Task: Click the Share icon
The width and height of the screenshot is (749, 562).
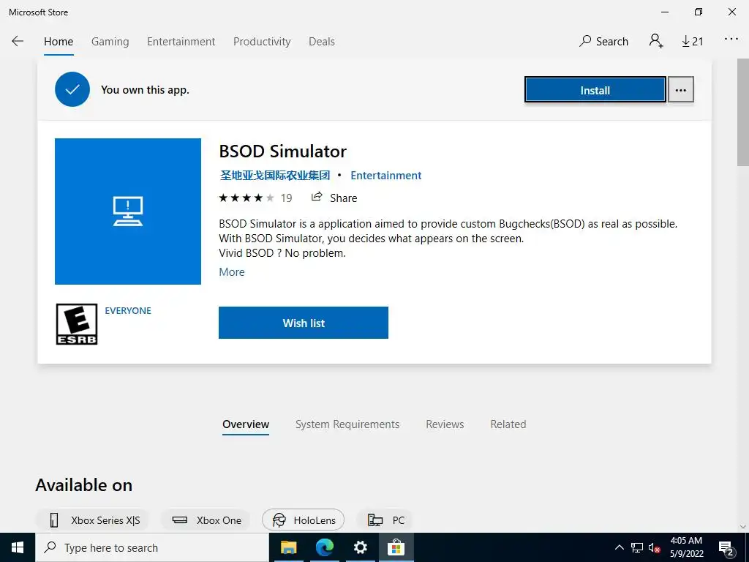Action: tap(316, 197)
